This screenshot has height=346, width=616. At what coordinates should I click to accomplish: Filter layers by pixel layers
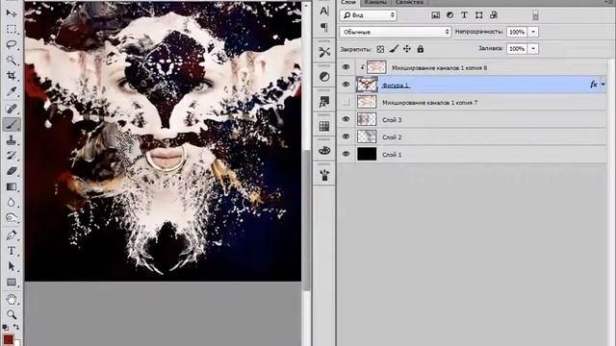pos(435,15)
